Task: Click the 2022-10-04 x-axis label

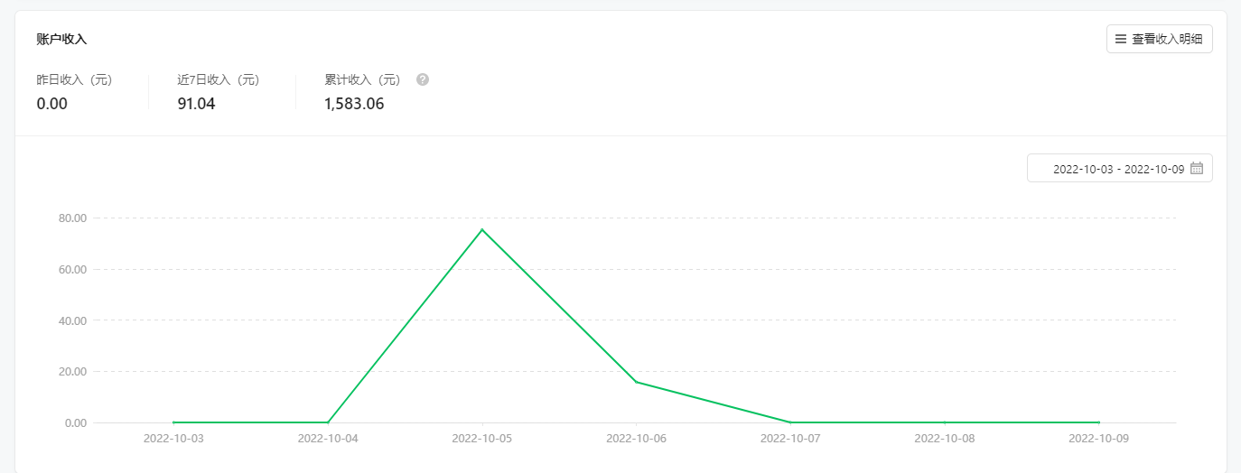Action: [328, 439]
